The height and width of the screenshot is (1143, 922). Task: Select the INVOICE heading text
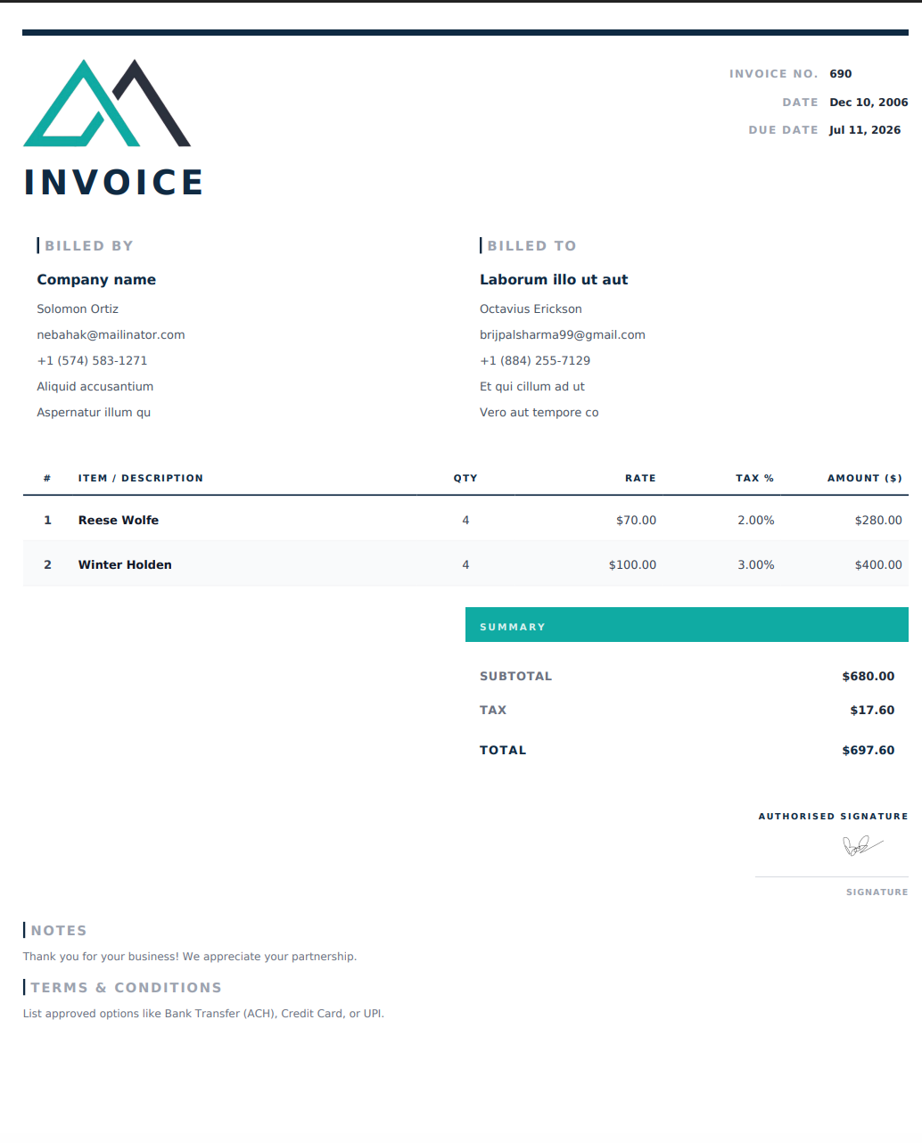point(114,182)
